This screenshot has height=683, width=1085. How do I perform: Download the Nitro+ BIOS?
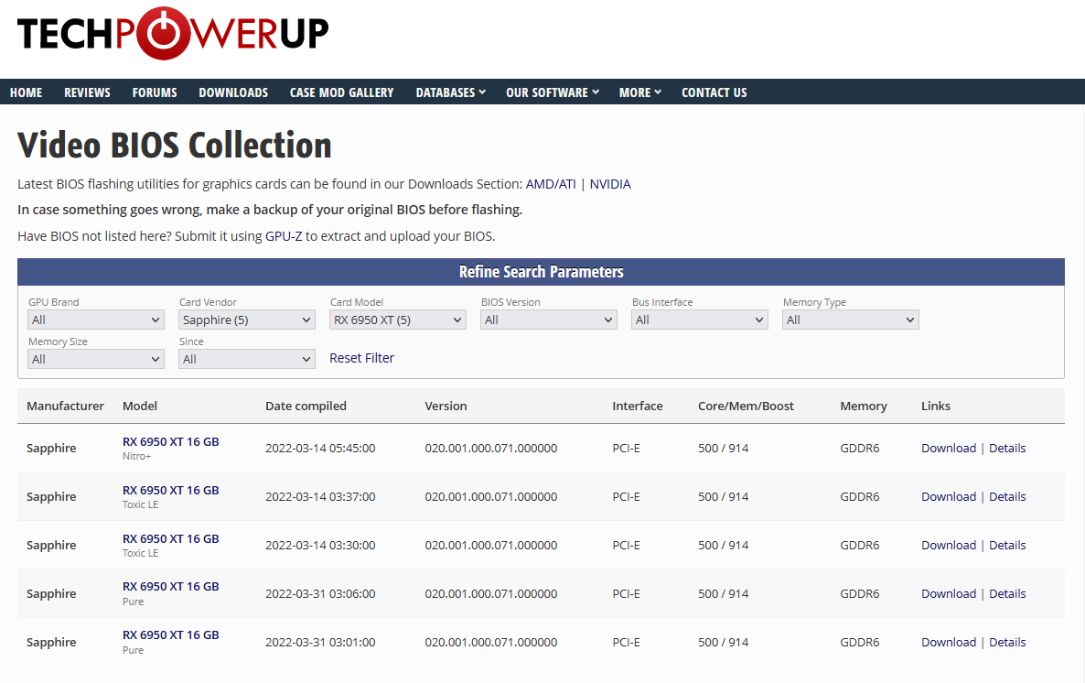(948, 449)
